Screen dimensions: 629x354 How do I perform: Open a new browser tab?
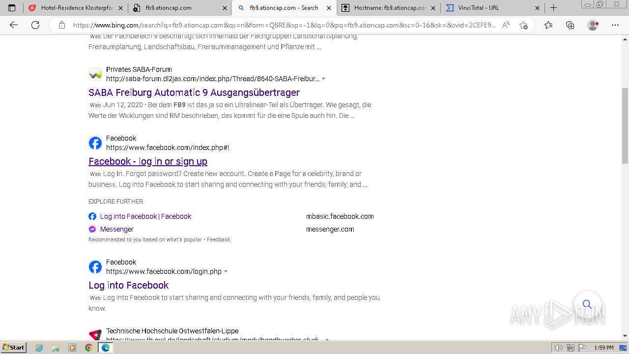(553, 8)
